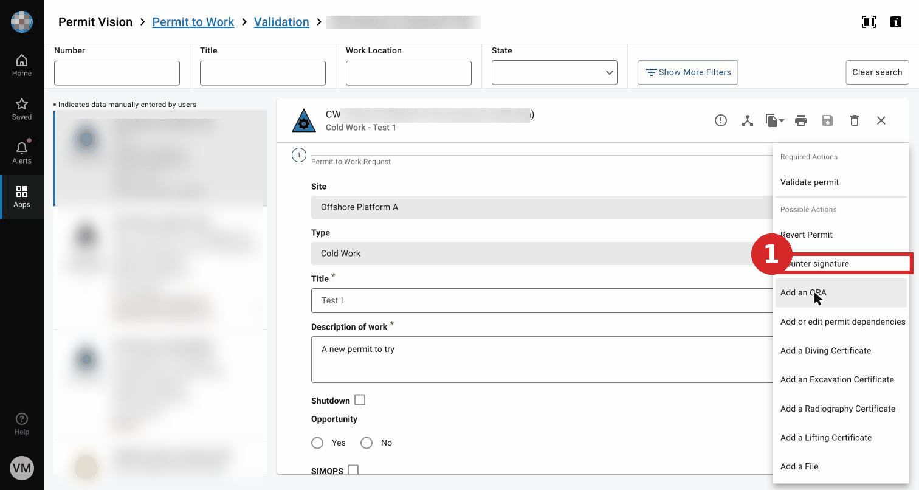Print the permit with printer icon
Image resolution: width=919 pixels, height=490 pixels.
pyautogui.click(x=801, y=120)
